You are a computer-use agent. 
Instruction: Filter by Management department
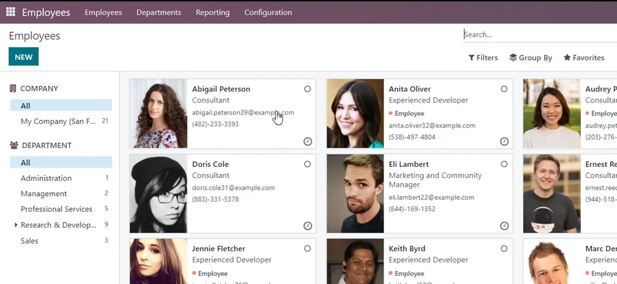pos(61,194)
